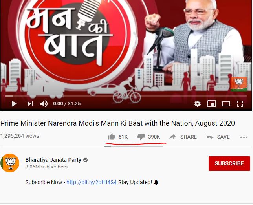
Task: Open the video settings gear
Action: pyautogui.click(x=198, y=104)
